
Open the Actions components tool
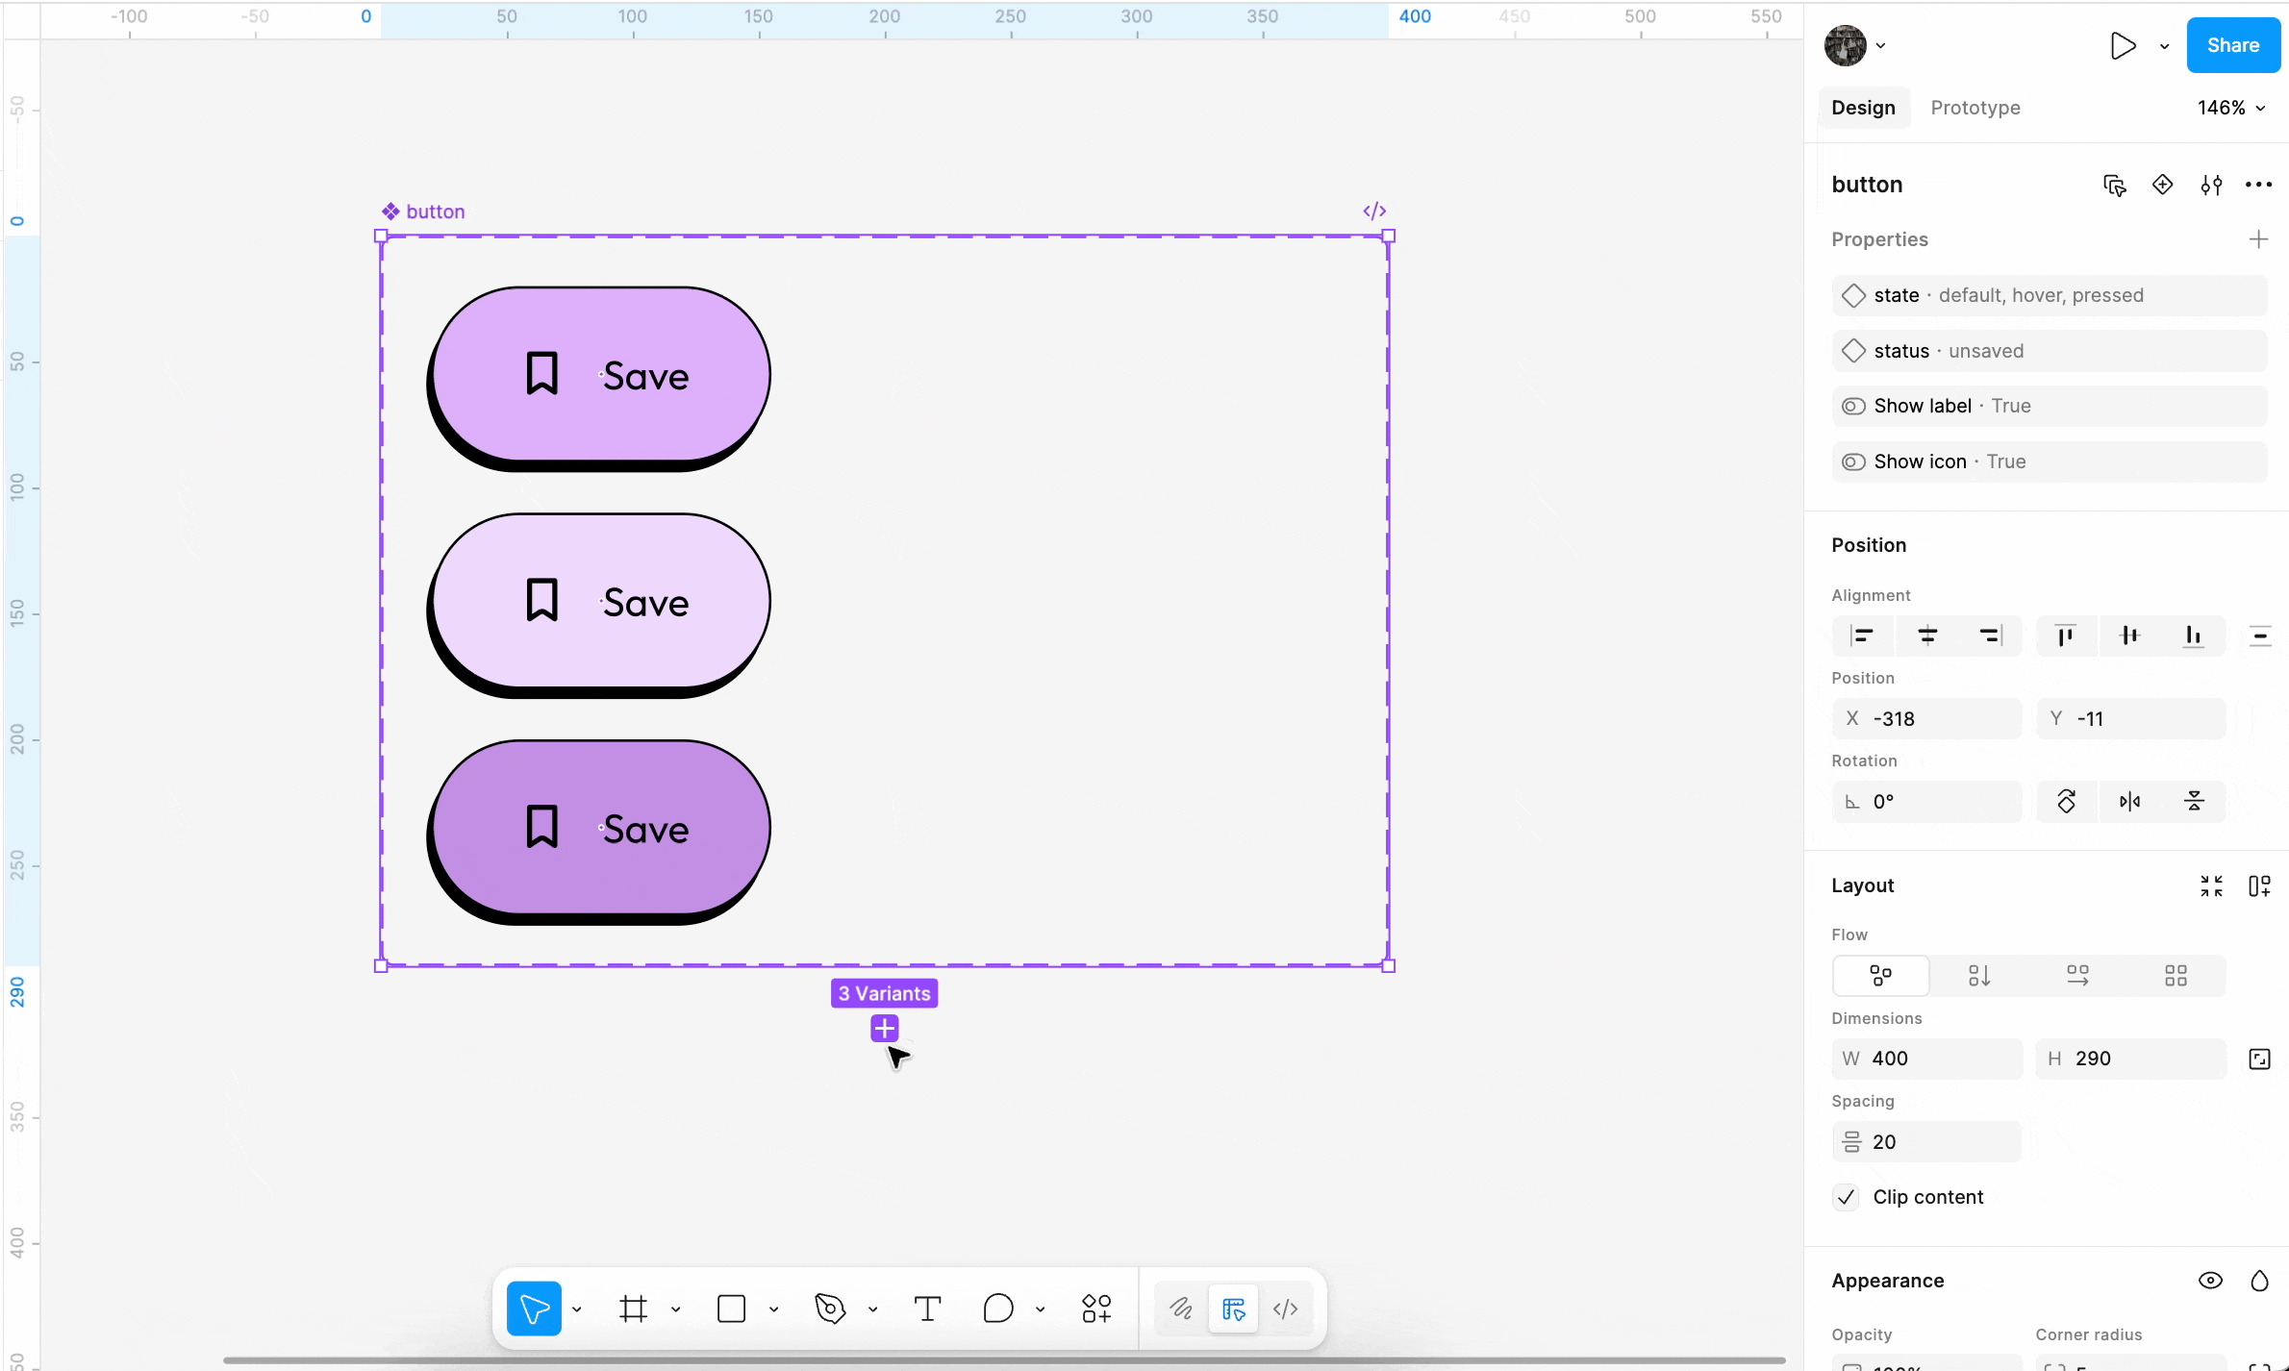[1096, 1309]
